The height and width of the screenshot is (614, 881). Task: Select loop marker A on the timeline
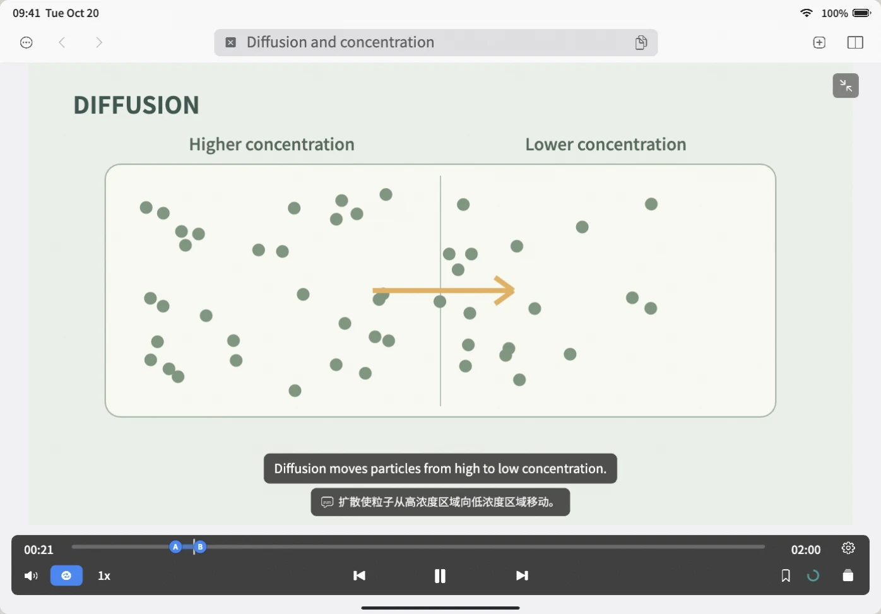click(x=175, y=546)
